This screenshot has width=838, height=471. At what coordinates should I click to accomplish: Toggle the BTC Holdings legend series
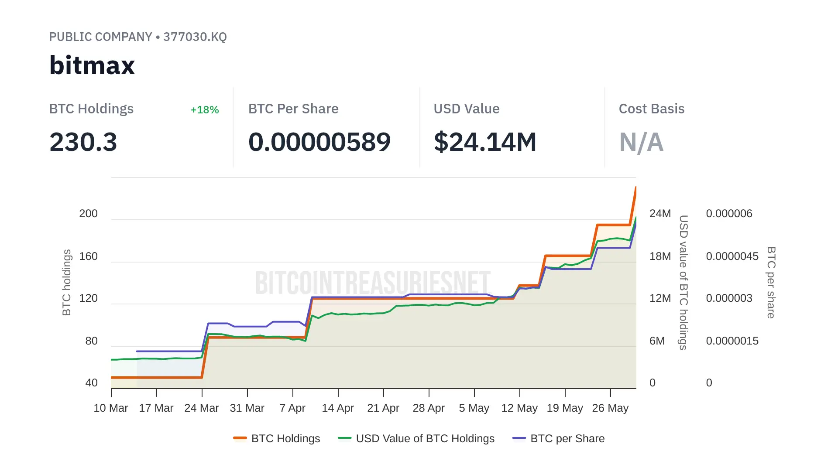click(x=285, y=438)
